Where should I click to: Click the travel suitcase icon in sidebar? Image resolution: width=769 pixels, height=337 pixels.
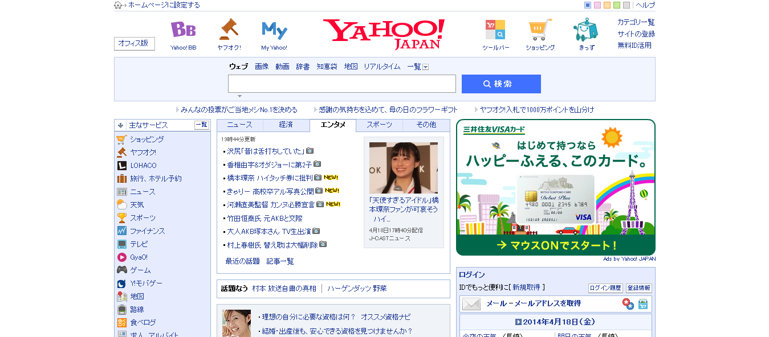(121, 179)
